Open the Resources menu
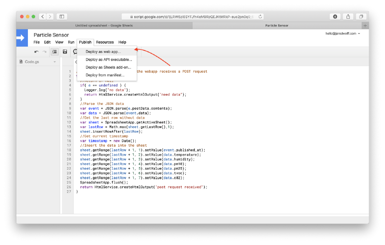The width and height of the screenshot is (385, 245). (105, 42)
